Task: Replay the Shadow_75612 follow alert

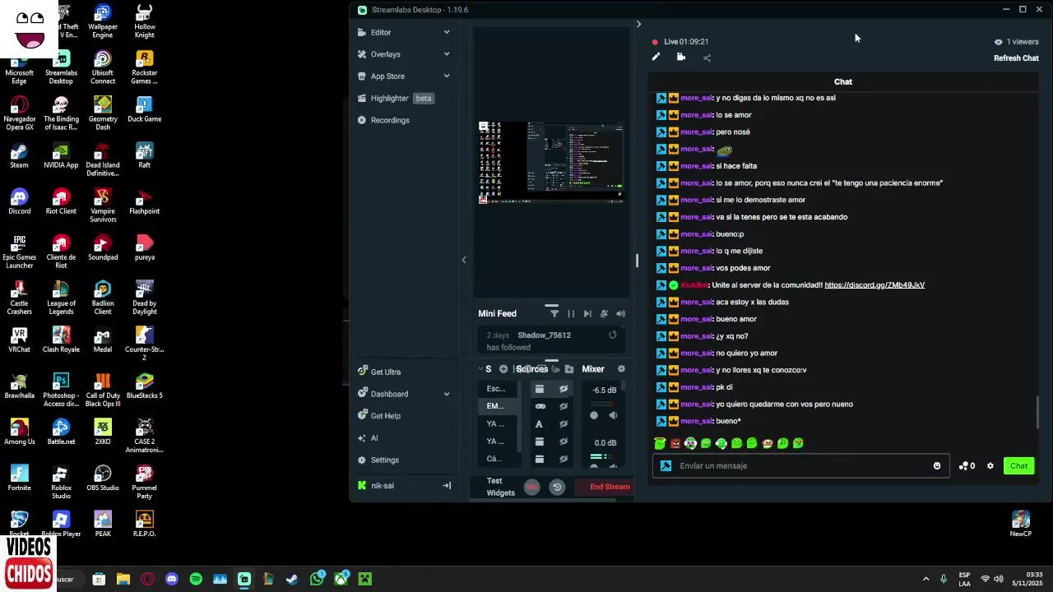Action: (x=612, y=335)
